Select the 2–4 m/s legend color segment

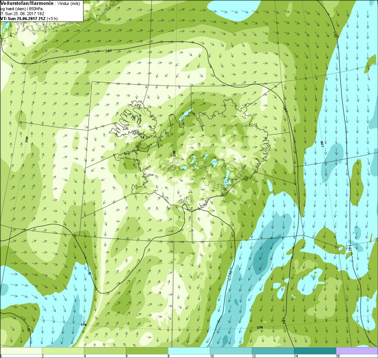pos(63,350)
